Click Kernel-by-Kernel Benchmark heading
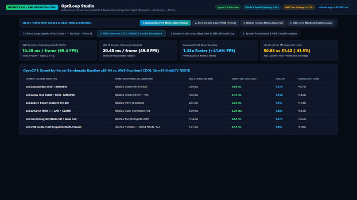357x200 pixels. [107, 71]
